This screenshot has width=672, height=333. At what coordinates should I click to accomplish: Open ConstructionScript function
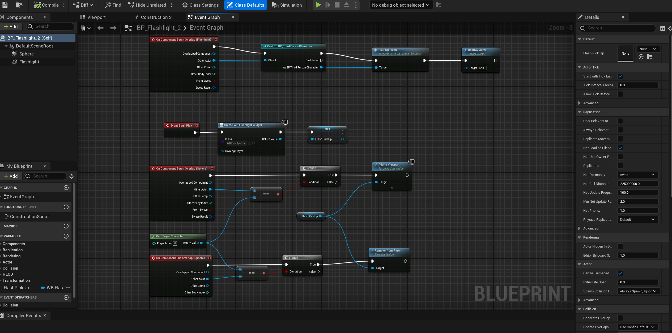pyautogui.click(x=29, y=217)
